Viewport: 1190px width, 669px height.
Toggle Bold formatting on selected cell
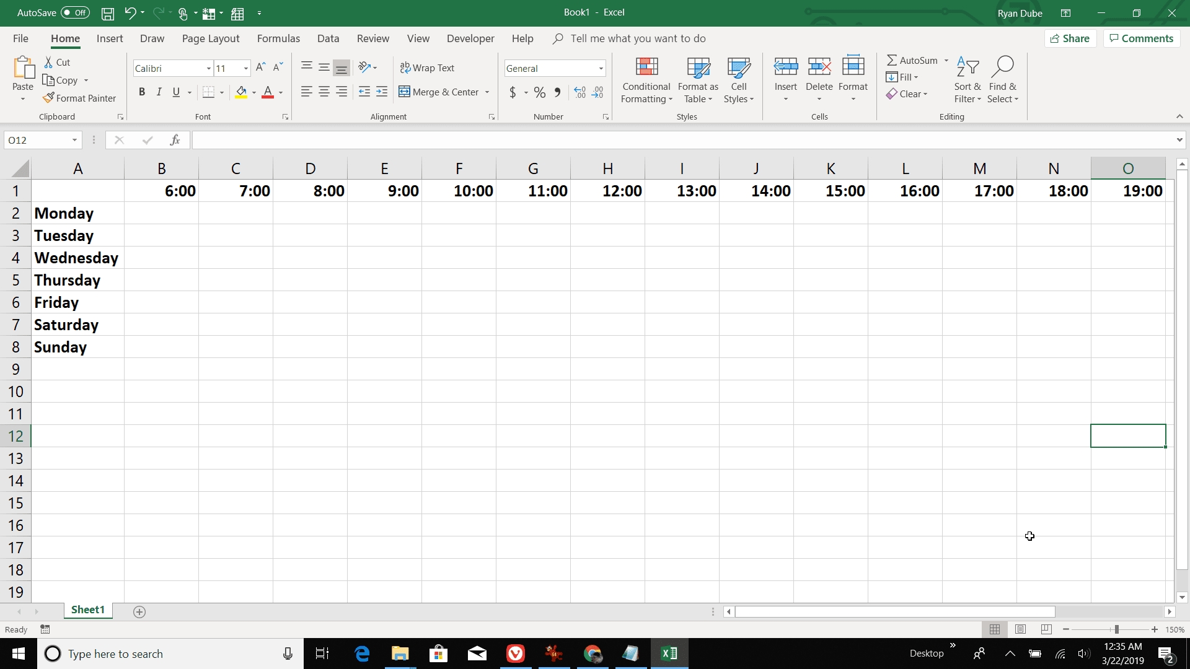pyautogui.click(x=141, y=92)
